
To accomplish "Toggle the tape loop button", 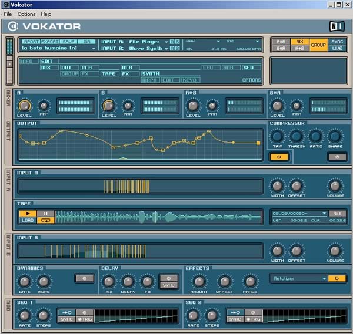I will (x=46, y=221).
